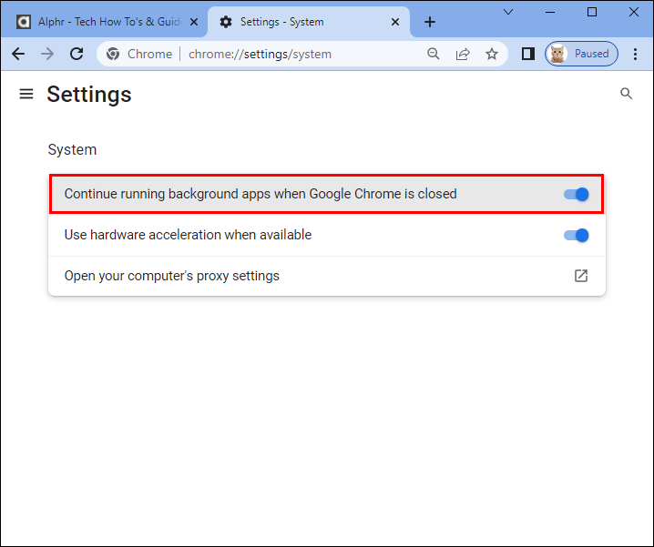Share this page via the share icon
This screenshot has height=547, width=654.
(463, 54)
